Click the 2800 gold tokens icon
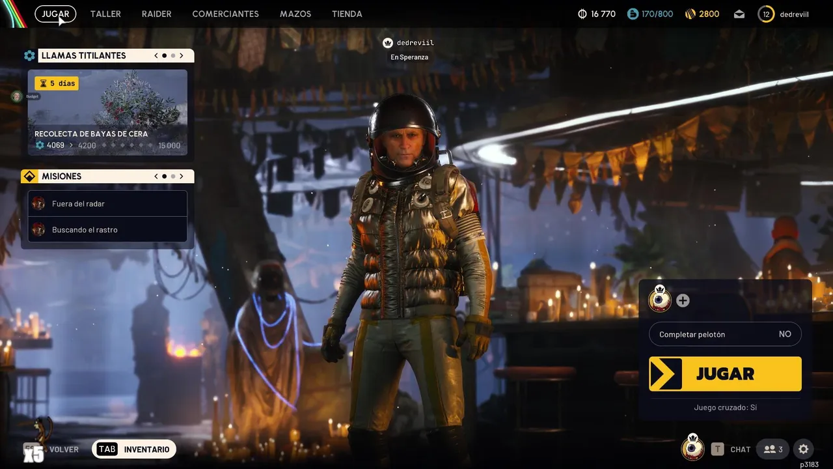Screen dimensions: 833x469 click(690, 14)
